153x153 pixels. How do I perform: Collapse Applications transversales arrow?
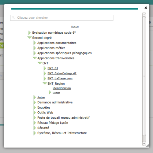(35, 58)
